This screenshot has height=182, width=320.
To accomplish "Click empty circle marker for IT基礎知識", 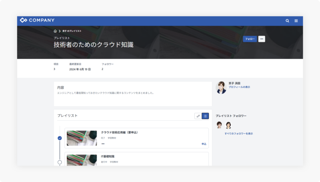I will click(60, 162).
